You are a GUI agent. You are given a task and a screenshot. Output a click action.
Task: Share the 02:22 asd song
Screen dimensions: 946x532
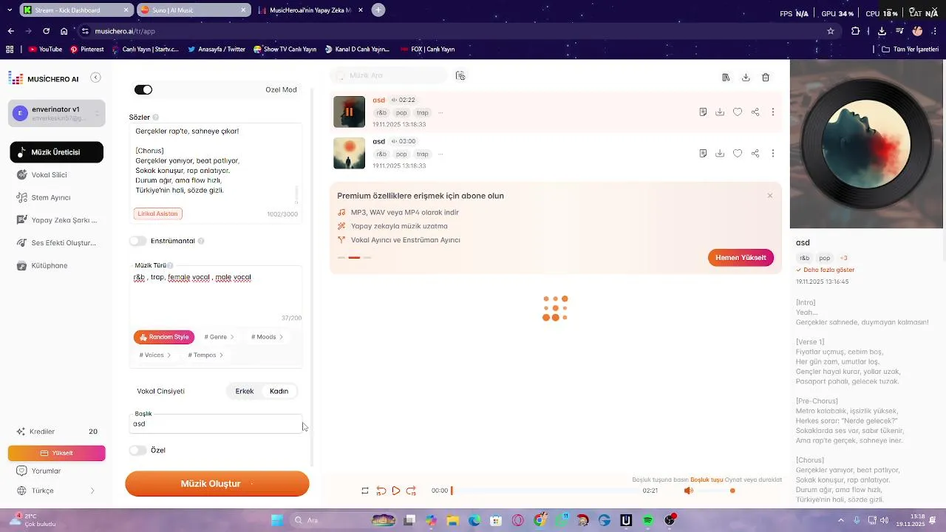click(x=755, y=112)
